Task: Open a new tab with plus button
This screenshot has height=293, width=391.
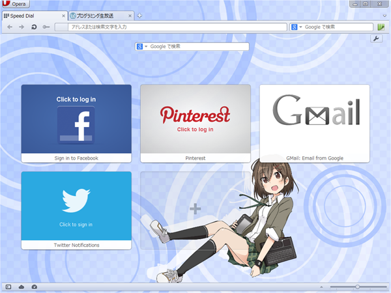Action: click(x=139, y=16)
